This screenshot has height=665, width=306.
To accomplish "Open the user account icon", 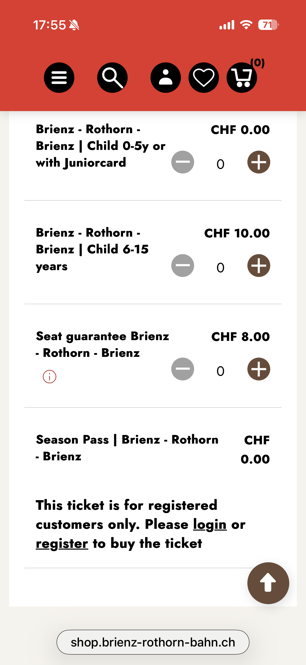I will 165,77.
